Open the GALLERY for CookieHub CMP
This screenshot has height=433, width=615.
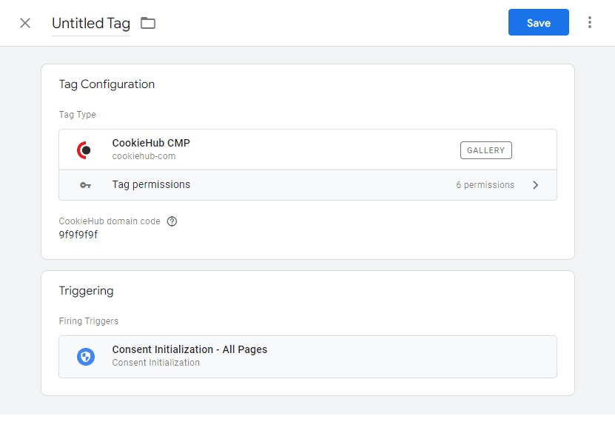[x=485, y=150]
